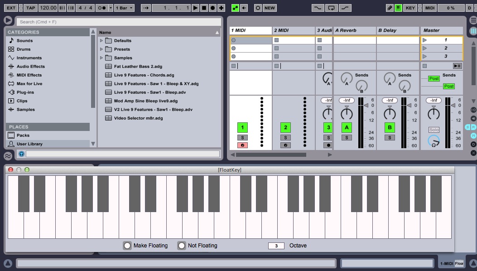
Task: Toggle the track 1 MIDI activator
Action: pos(242,128)
